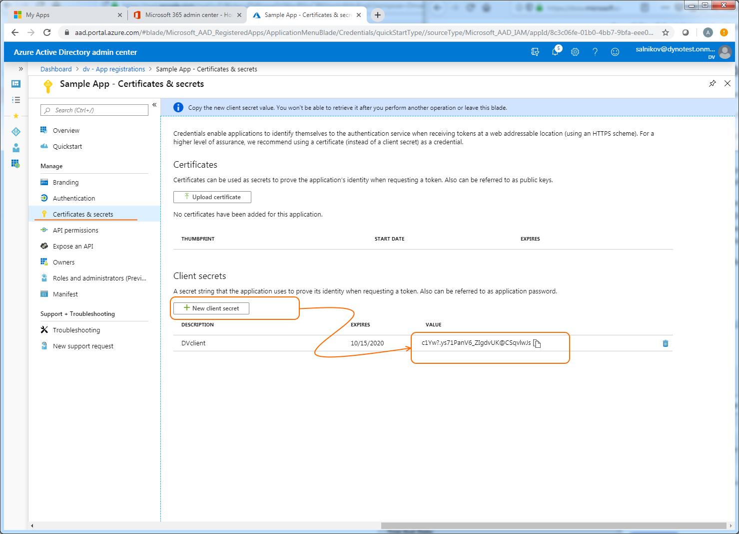The height and width of the screenshot is (534, 739).
Task: Send feedback via smiley icon
Action: coord(615,52)
